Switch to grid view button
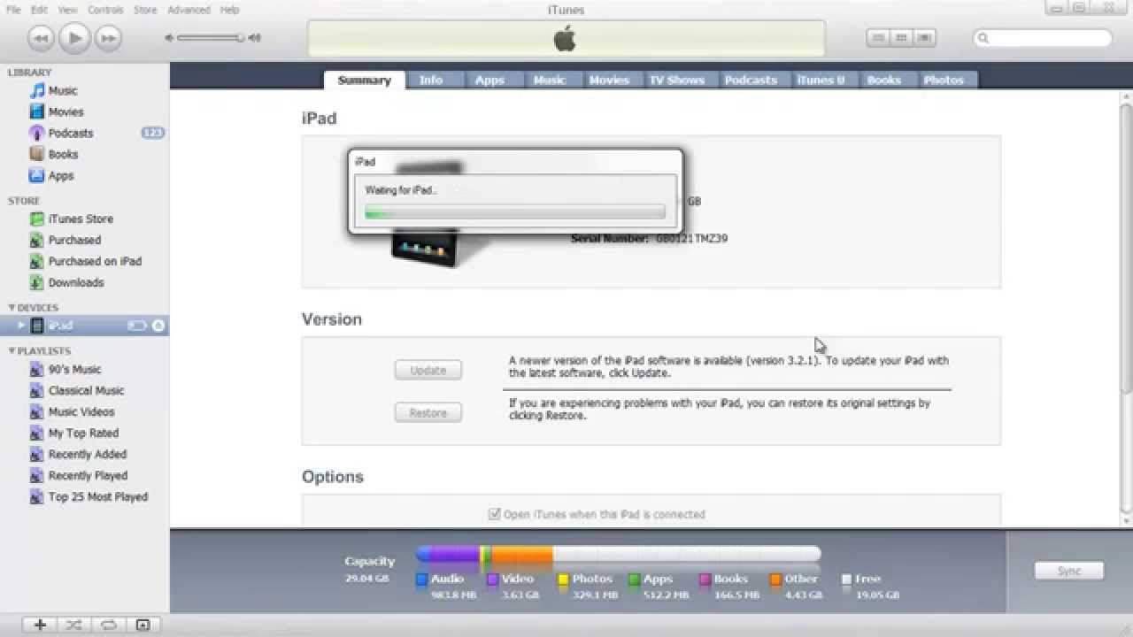This screenshot has width=1133, height=637. click(901, 38)
